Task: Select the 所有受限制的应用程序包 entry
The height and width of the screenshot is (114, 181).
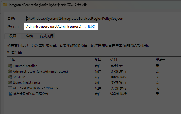Action: pyautogui.click(x=94, y=94)
